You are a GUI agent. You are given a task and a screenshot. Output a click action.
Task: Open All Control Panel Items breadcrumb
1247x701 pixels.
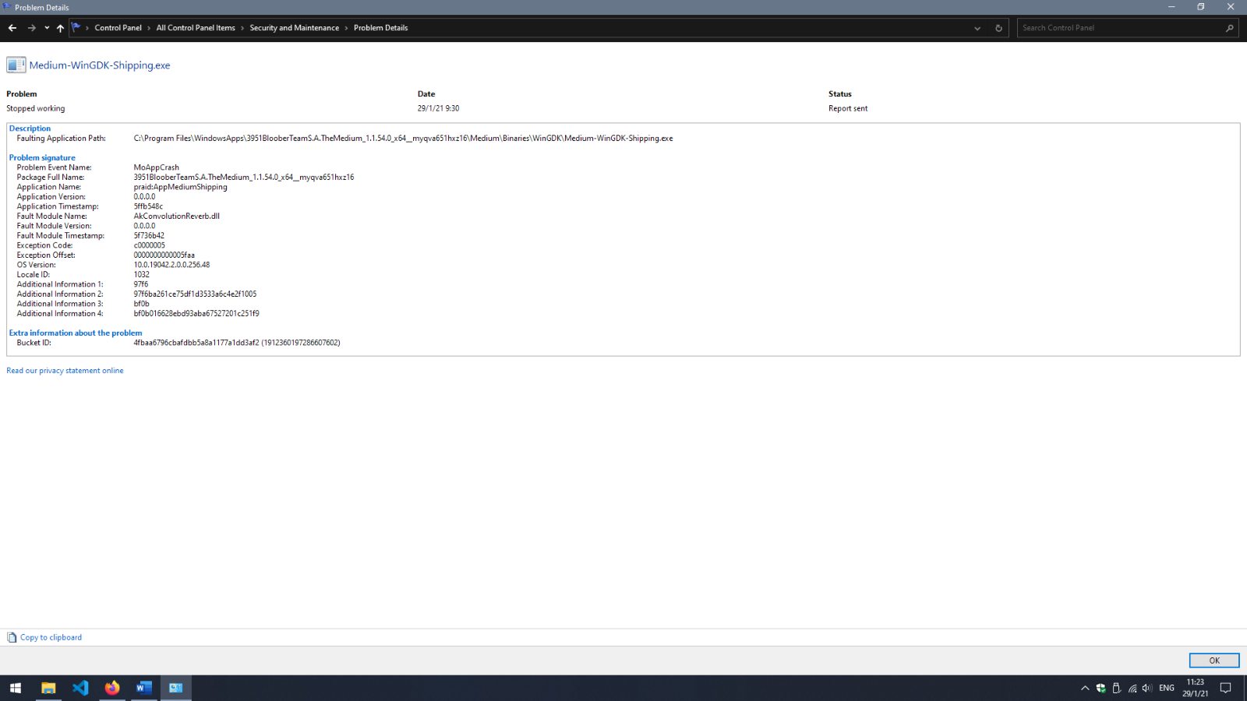point(196,28)
